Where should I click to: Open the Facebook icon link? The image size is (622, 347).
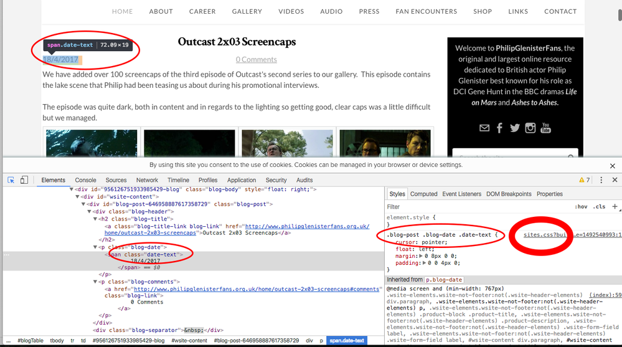499,128
